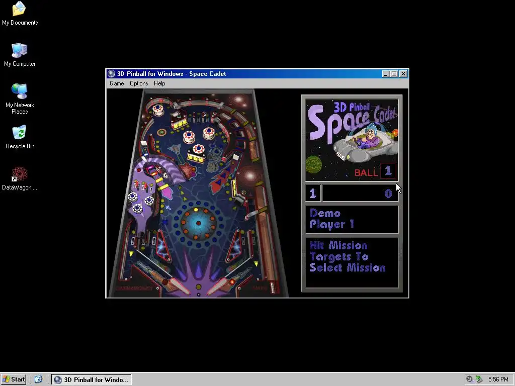515x386 pixels.
Task: Close the 3D Pinball window
Action: [x=403, y=74]
